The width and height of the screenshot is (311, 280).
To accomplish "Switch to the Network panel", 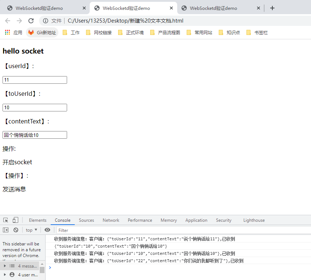I will 111,220.
